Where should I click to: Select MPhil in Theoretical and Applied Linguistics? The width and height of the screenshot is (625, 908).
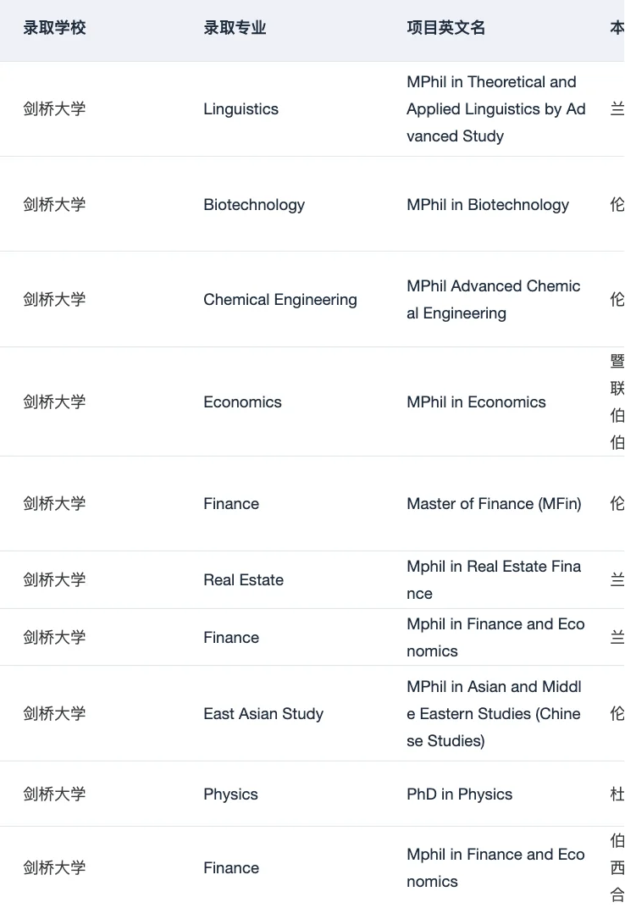click(x=495, y=109)
